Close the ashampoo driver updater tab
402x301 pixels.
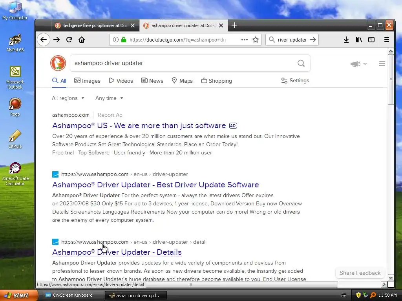(x=221, y=25)
